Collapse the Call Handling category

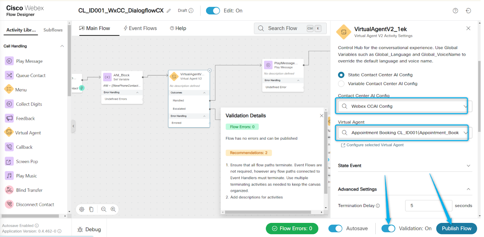(x=62, y=46)
